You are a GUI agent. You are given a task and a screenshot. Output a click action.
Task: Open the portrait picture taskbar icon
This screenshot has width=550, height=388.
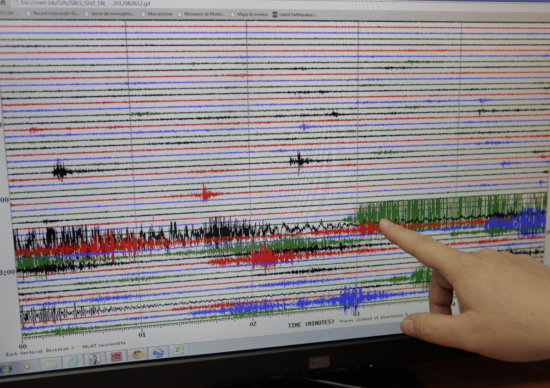pyautogui.click(x=94, y=359)
